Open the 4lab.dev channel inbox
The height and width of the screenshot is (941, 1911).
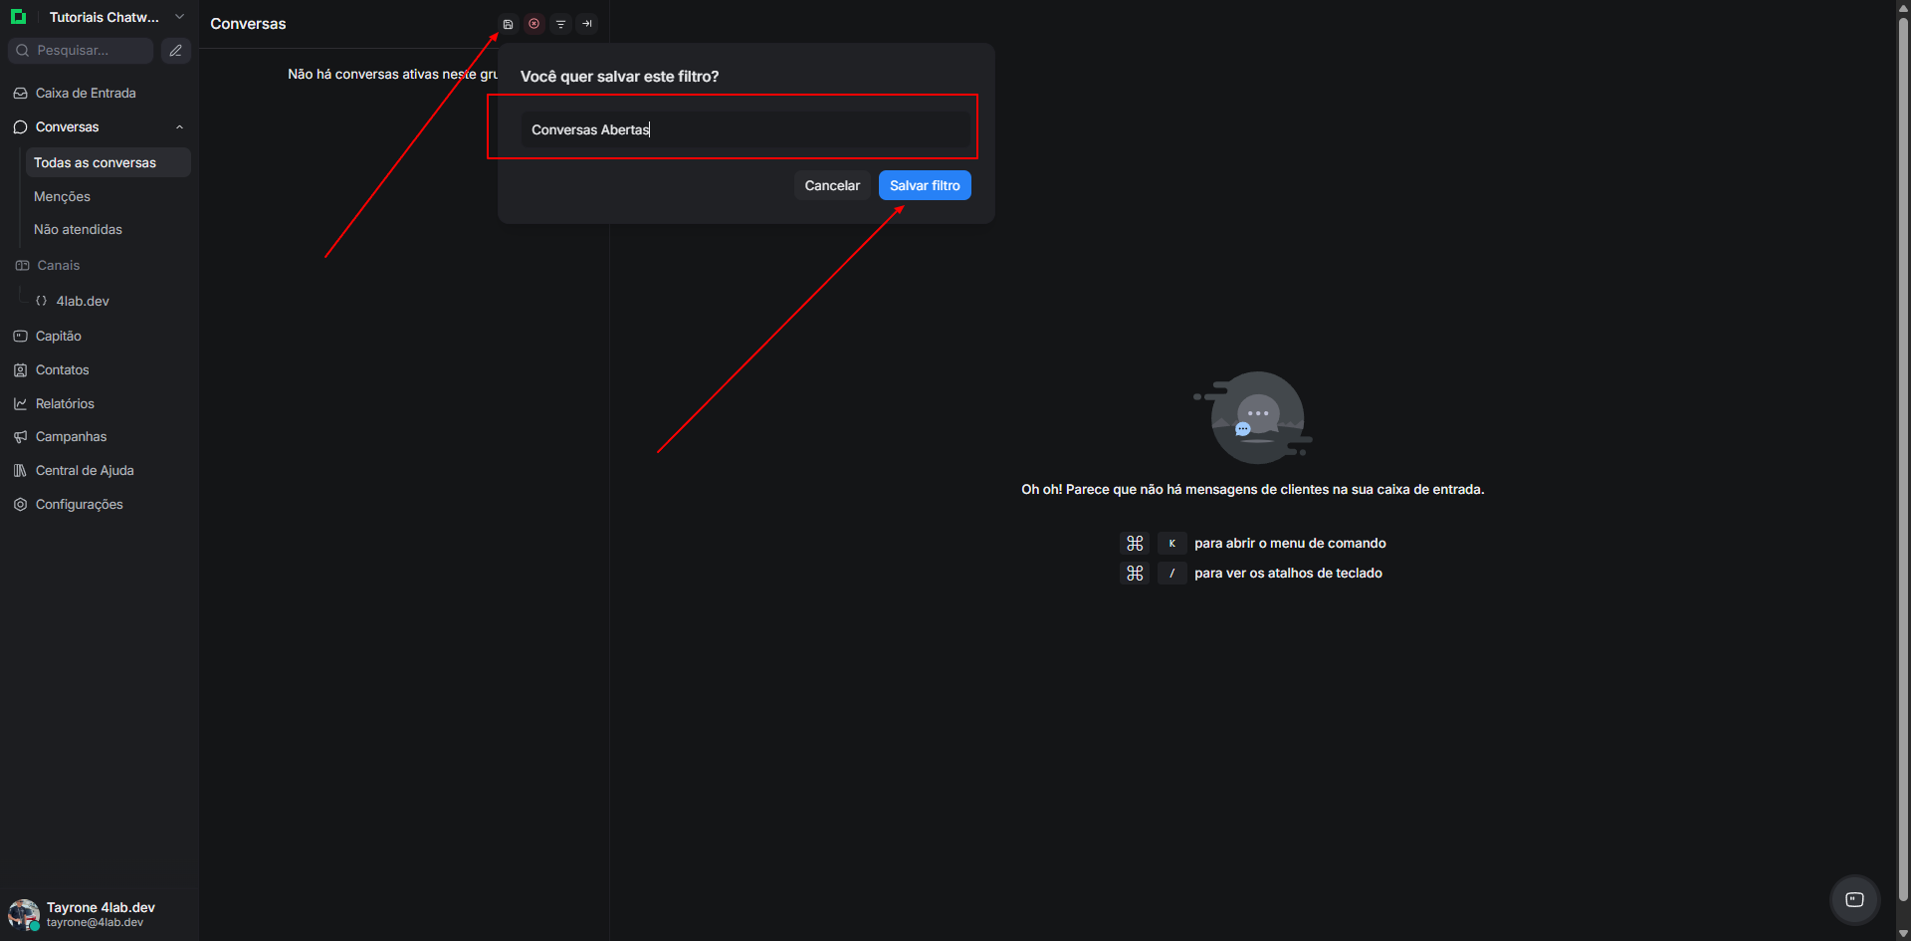83,302
